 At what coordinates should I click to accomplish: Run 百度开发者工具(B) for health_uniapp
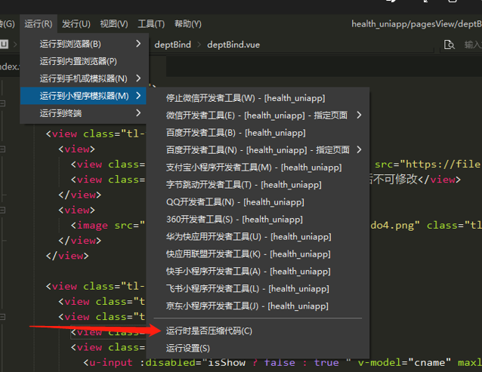tap(258, 133)
